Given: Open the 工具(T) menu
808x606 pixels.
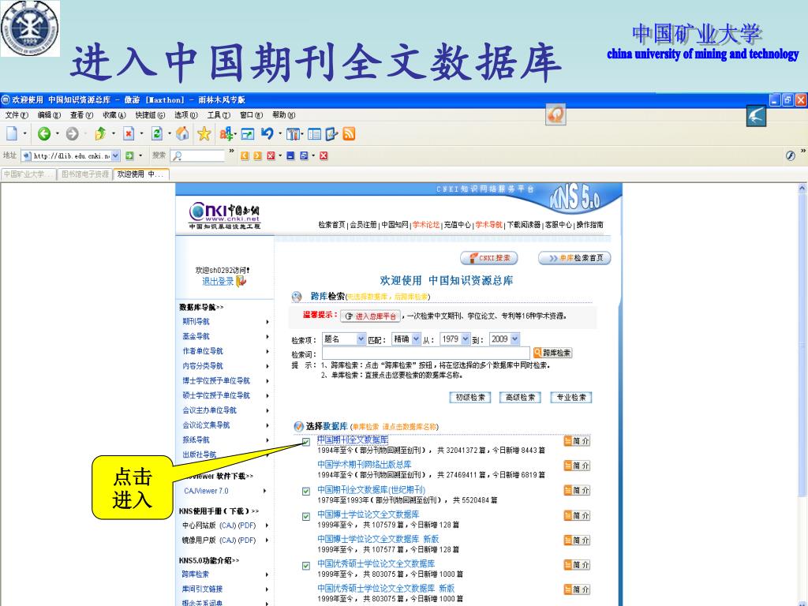Looking at the screenshot, I should click(219, 115).
